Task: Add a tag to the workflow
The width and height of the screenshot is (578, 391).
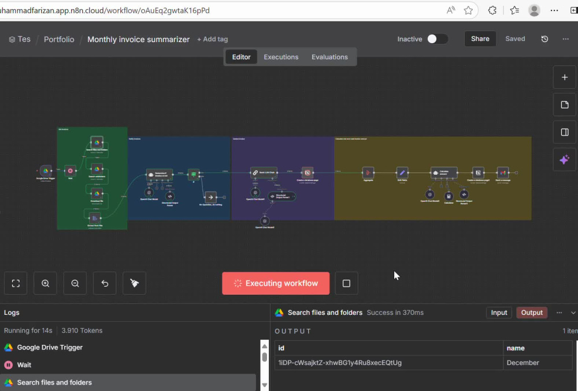Action: tap(212, 39)
